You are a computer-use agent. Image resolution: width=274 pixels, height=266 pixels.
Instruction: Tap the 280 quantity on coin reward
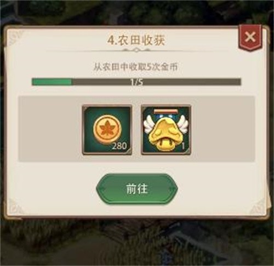pos(119,146)
